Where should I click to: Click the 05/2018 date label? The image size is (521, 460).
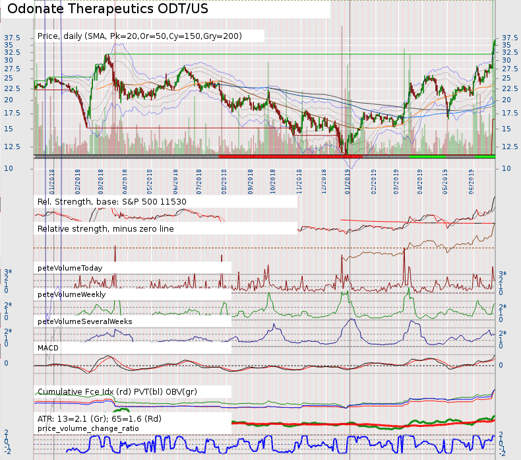(x=149, y=182)
